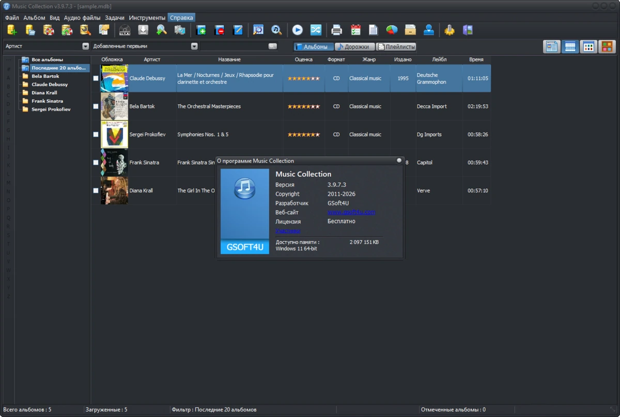Click the search button beside the filter field

273,46
